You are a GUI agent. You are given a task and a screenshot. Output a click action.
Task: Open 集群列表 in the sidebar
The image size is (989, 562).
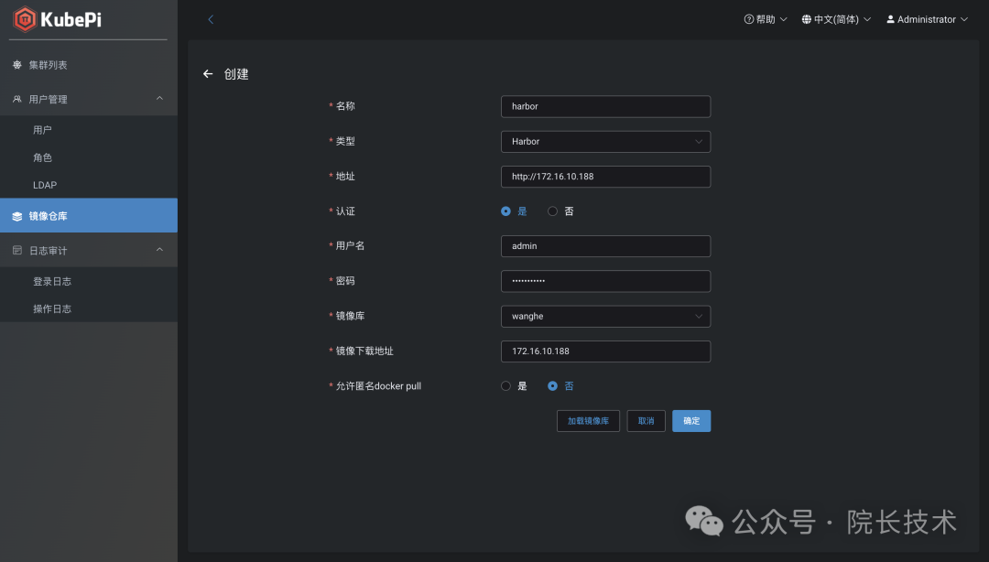point(88,65)
